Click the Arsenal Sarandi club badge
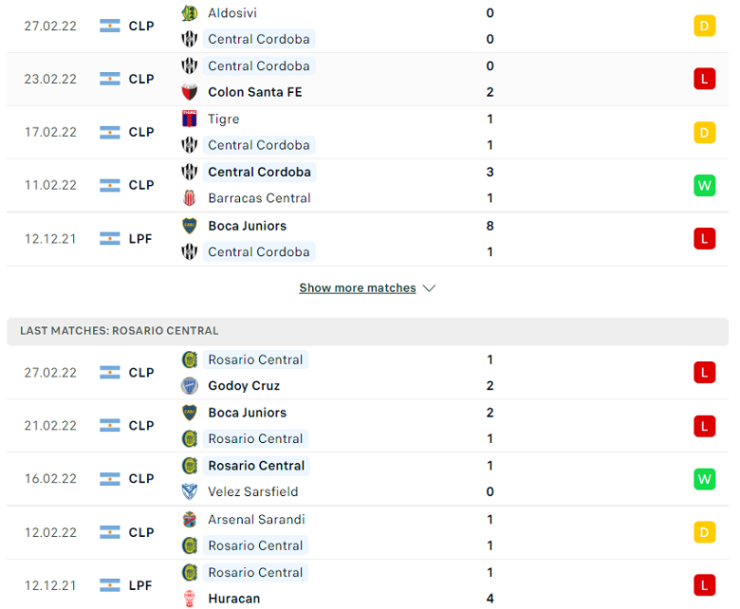 point(189,520)
